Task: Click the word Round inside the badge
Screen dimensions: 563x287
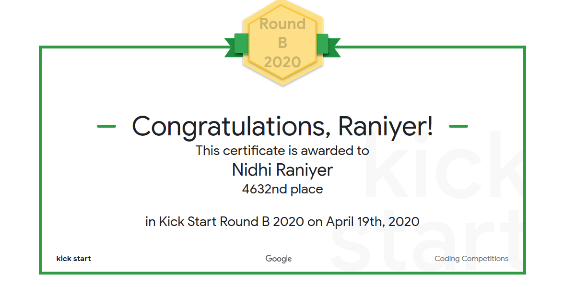Action: pyautogui.click(x=282, y=24)
